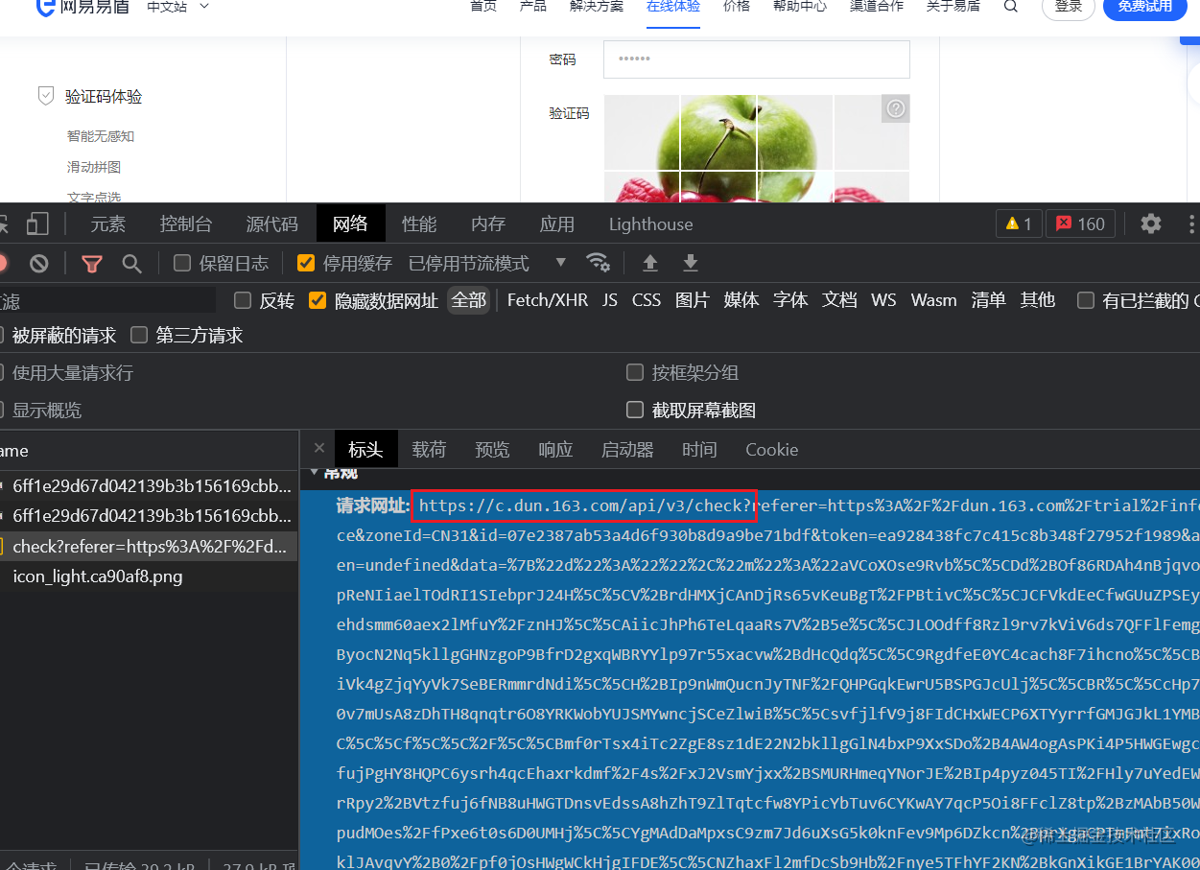Click the import HAR upload arrow icon
The width and height of the screenshot is (1200, 870).
tap(650, 263)
